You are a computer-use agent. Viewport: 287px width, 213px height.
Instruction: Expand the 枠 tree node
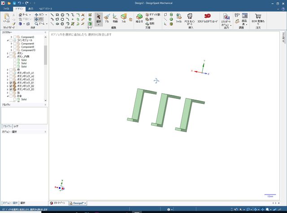(8, 70)
